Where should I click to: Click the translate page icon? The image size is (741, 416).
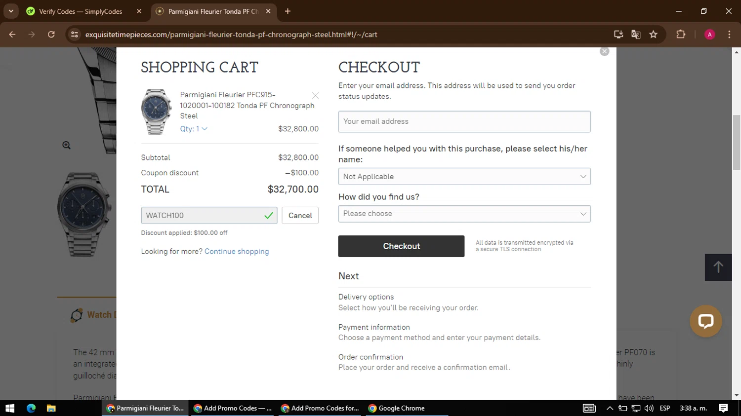click(636, 35)
